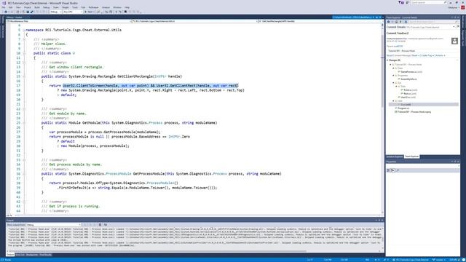The image size is (466, 262).
Task: Click the highlighted User32.ClientToScreen line
Action: pos(151,86)
